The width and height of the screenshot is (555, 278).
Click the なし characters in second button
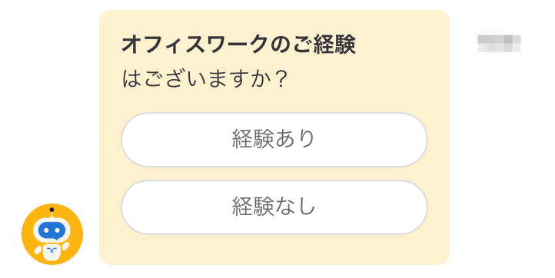[x=295, y=206]
